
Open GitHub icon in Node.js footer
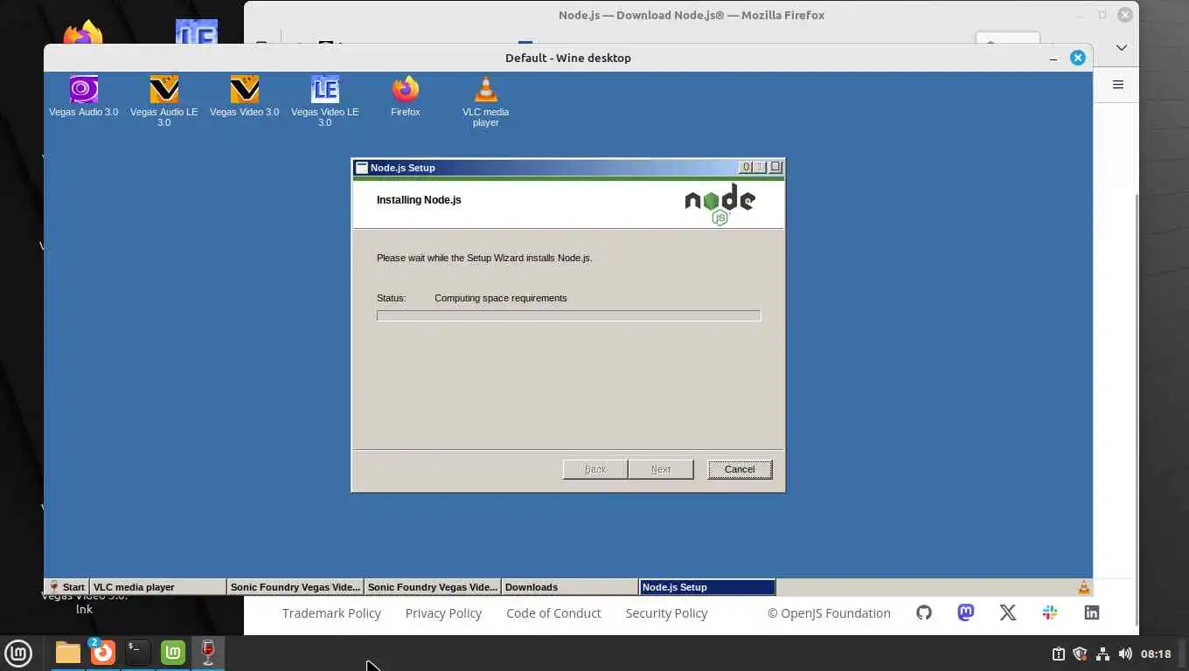(x=924, y=612)
